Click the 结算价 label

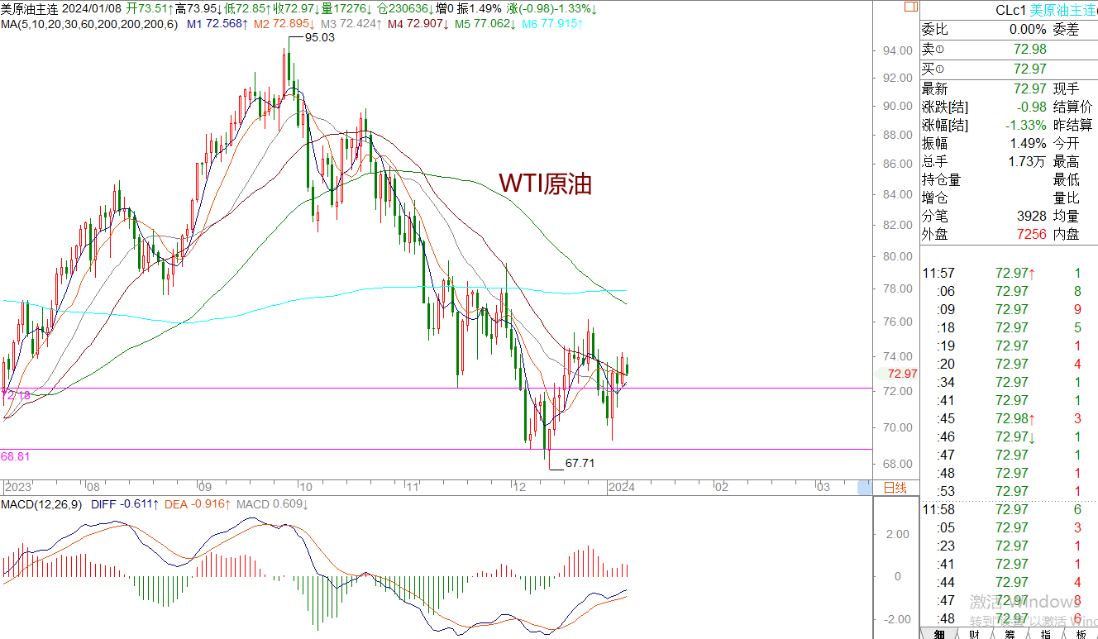1073,107
